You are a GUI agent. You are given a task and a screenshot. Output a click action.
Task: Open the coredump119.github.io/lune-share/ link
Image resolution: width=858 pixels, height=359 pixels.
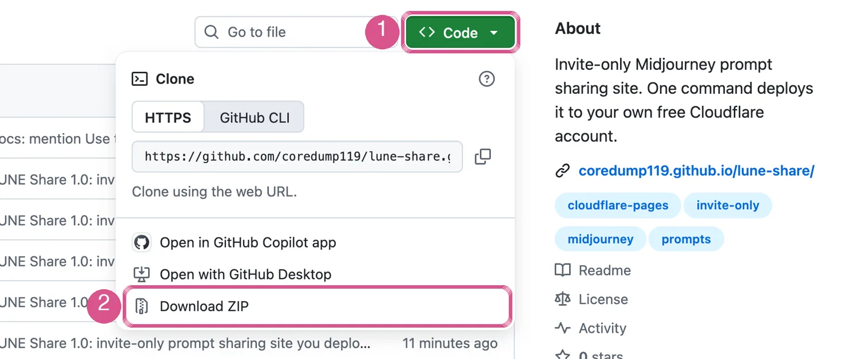coord(696,171)
